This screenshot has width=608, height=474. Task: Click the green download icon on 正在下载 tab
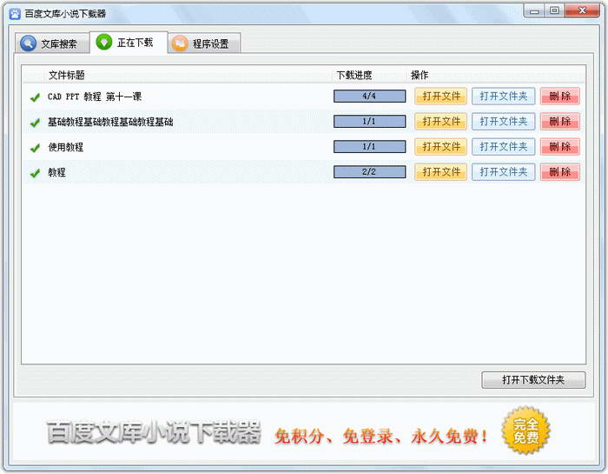click(x=104, y=42)
